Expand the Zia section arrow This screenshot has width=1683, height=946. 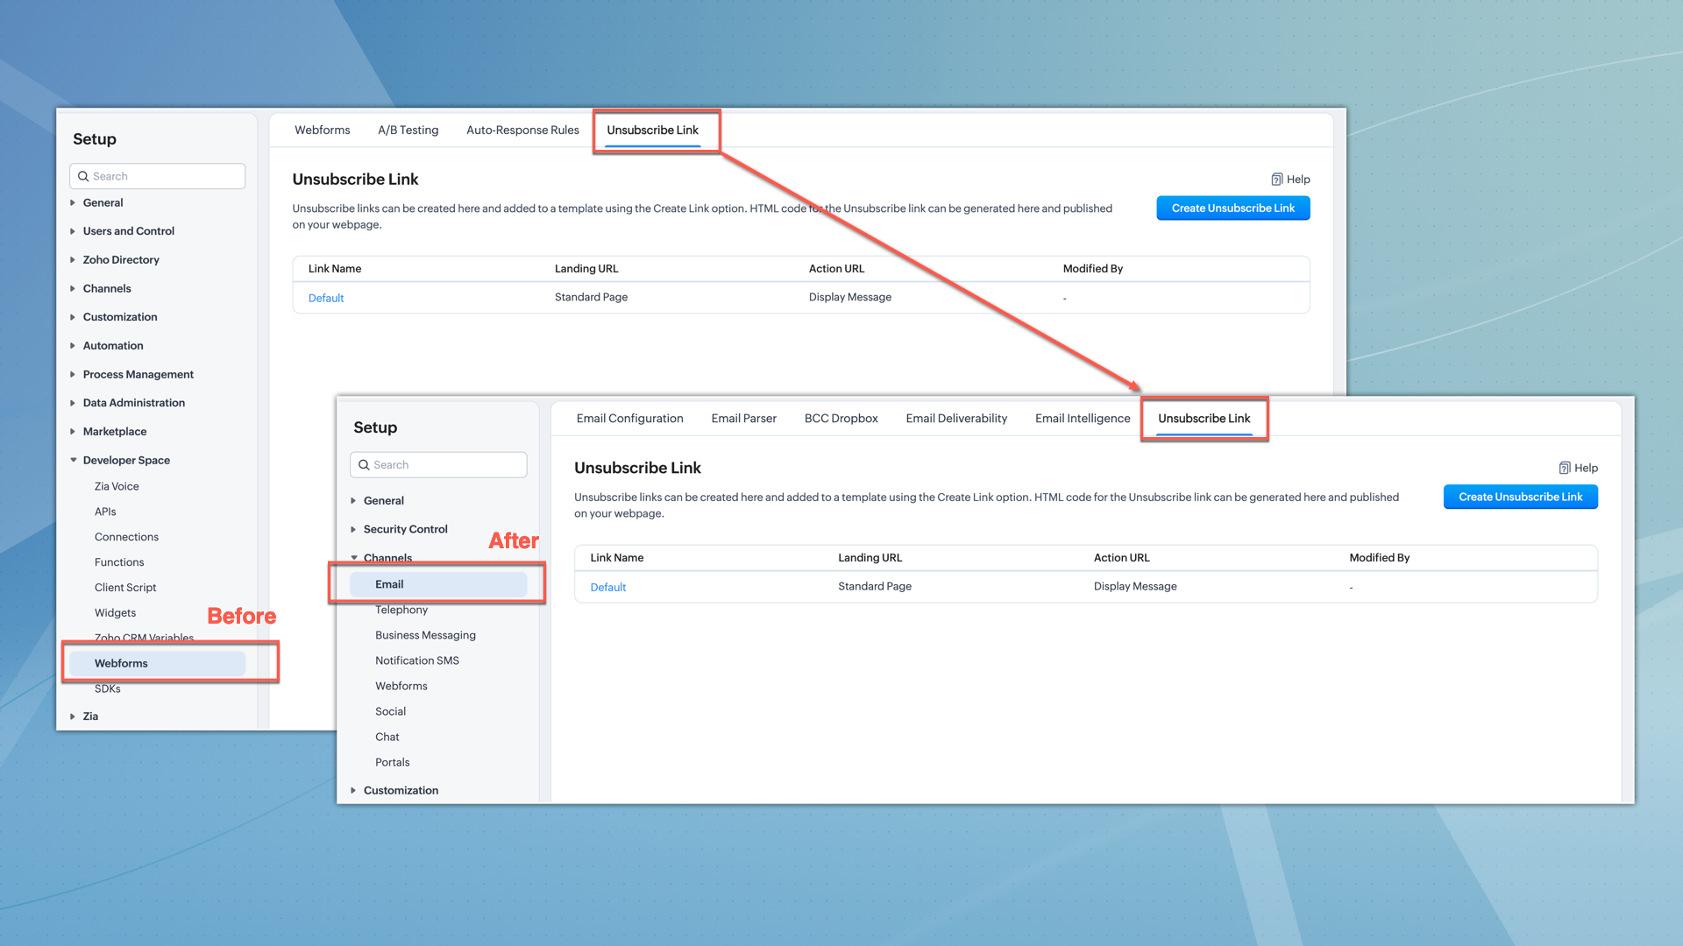tap(73, 717)
